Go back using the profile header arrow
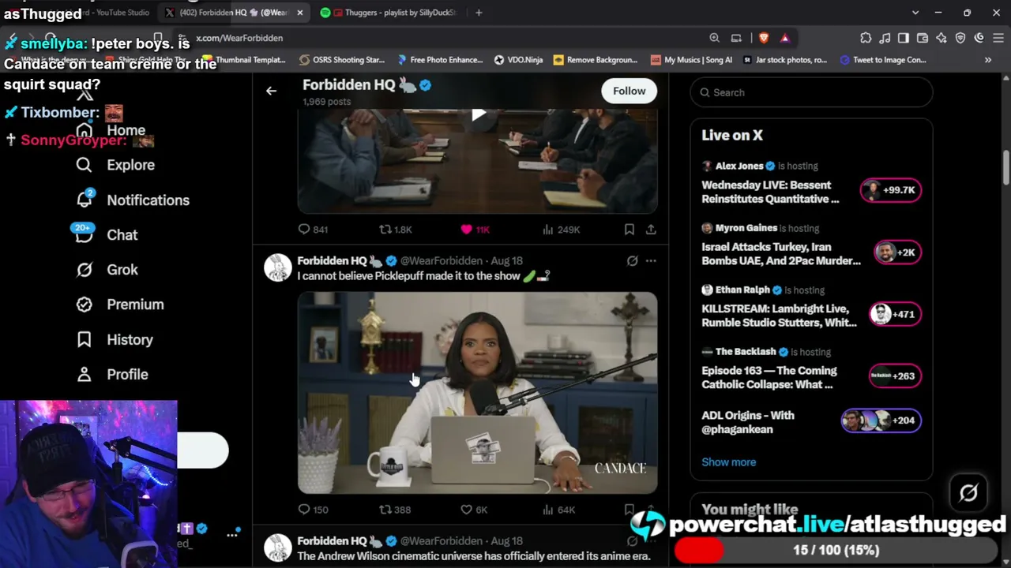 point(271,91)
